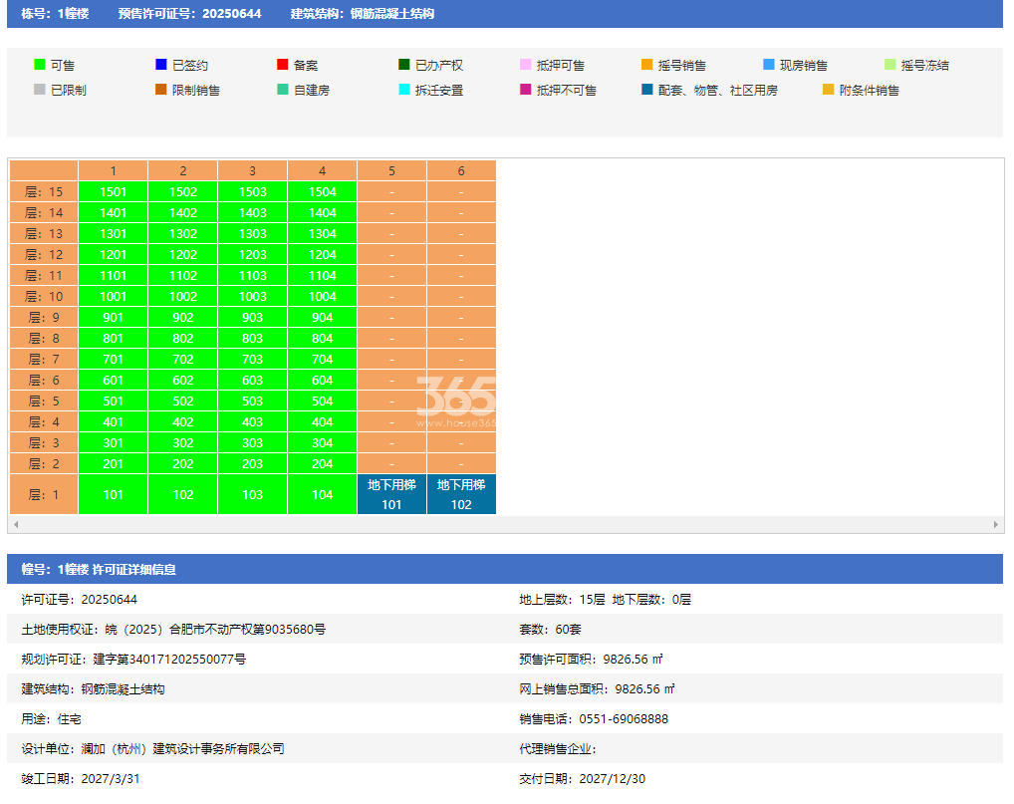Click the 网上销售总面积 text

coord(597,688)
